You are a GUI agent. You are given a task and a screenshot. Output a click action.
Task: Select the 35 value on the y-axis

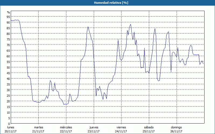click(x=8, y=84)
